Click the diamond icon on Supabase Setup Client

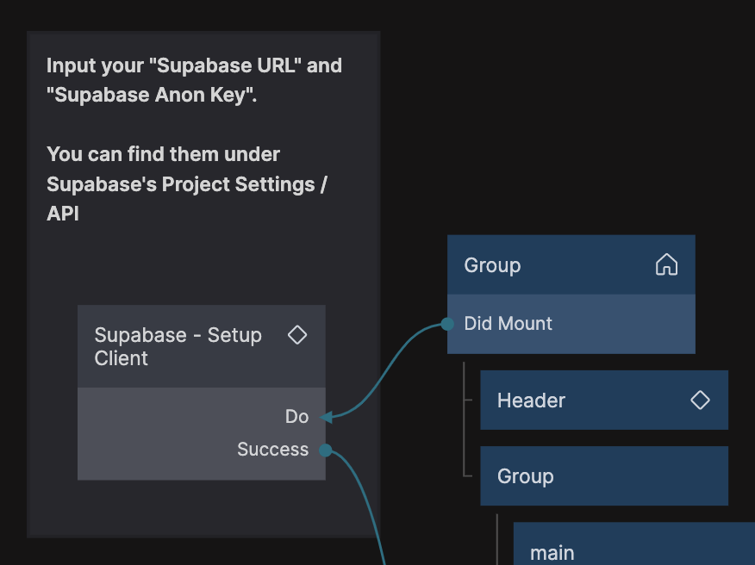point(297,335)
